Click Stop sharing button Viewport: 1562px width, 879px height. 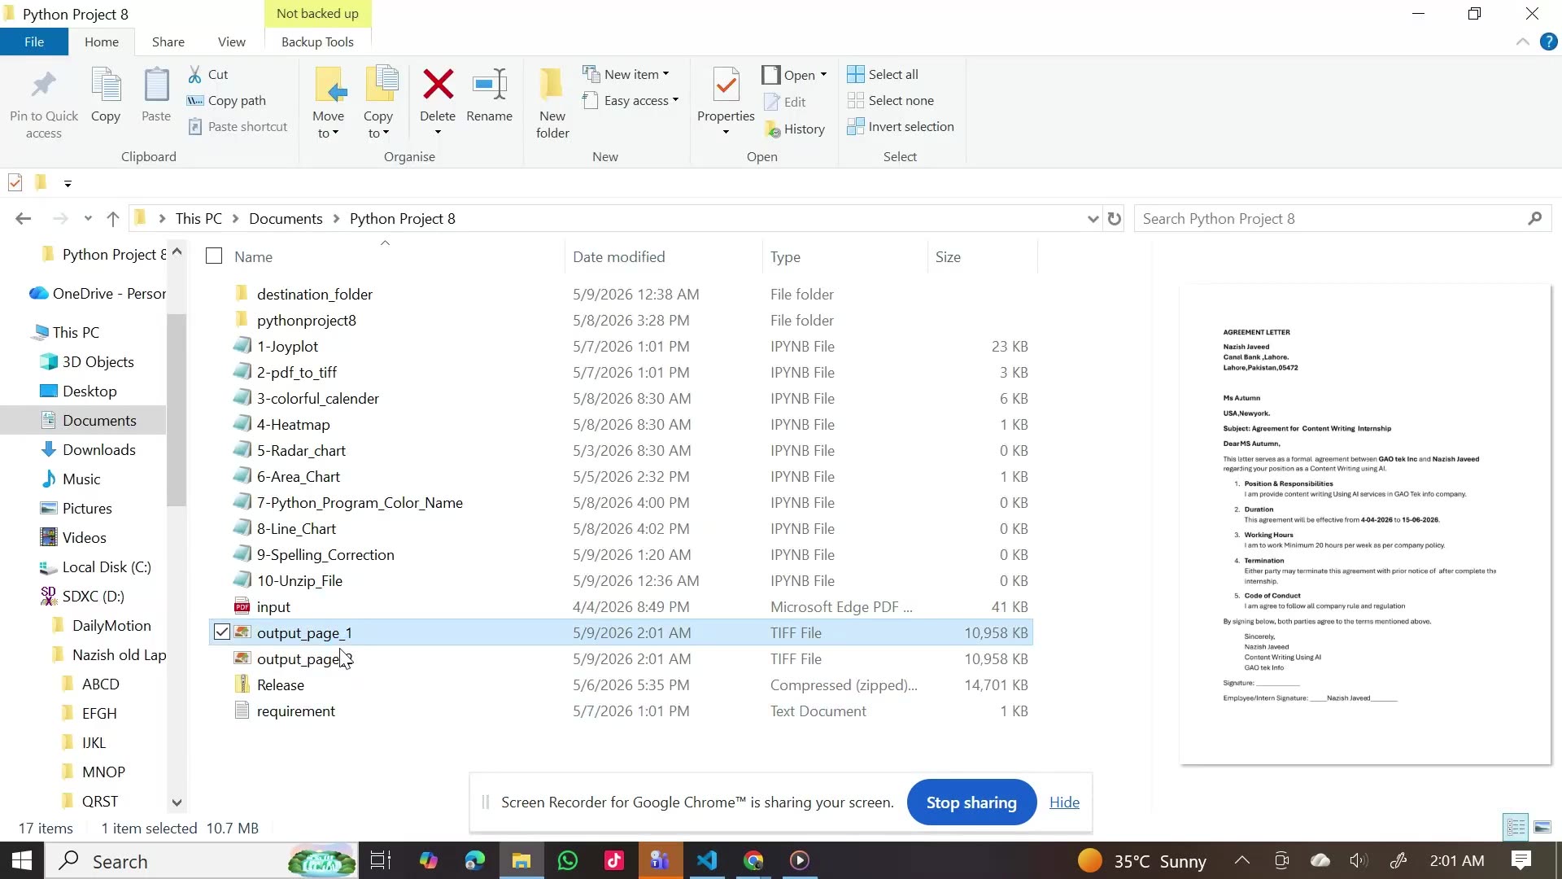click(x=971, y=802)
